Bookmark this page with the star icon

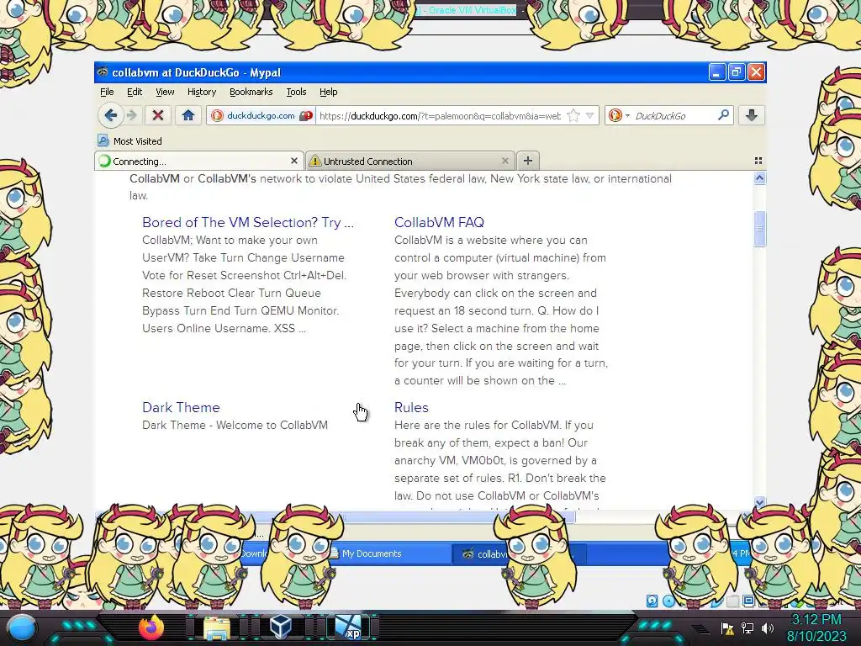pos(573,115)
